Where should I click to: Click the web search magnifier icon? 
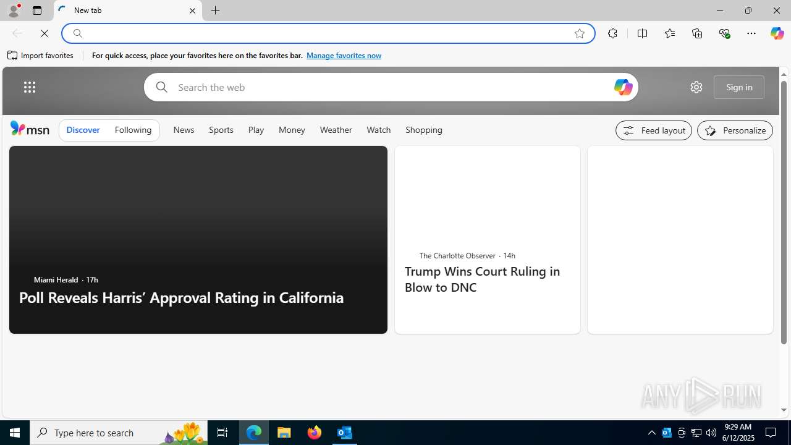point(161,87)
